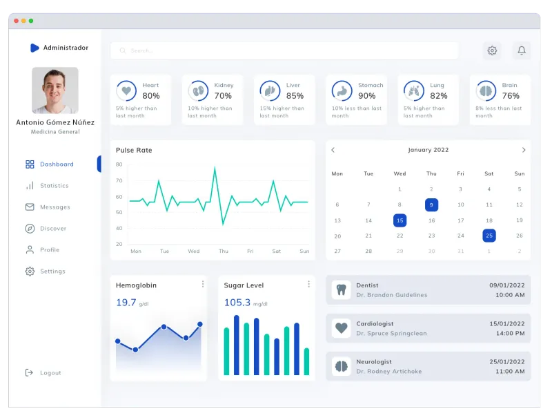Viewport: 552px width, 418px height.
Task: Select Dashboard in sidebar menu
Action: (x=50, y=164)
